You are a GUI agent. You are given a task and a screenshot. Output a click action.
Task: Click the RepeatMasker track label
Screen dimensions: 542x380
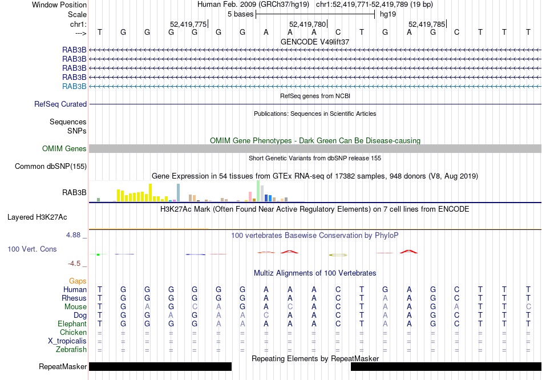pos(63,366)
